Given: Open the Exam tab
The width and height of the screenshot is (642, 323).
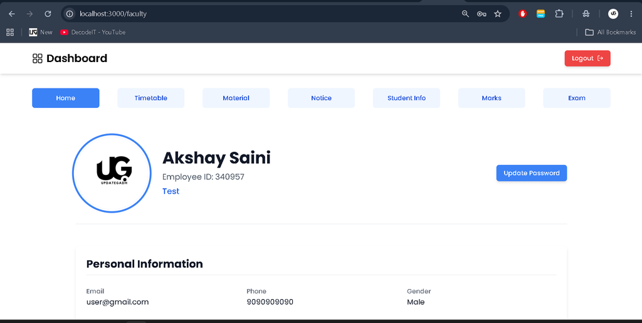Looking at the screenshot, I should [577, 98].
